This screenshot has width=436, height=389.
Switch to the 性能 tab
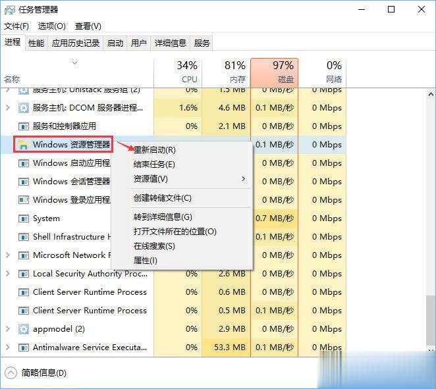[x=36, y=43]
